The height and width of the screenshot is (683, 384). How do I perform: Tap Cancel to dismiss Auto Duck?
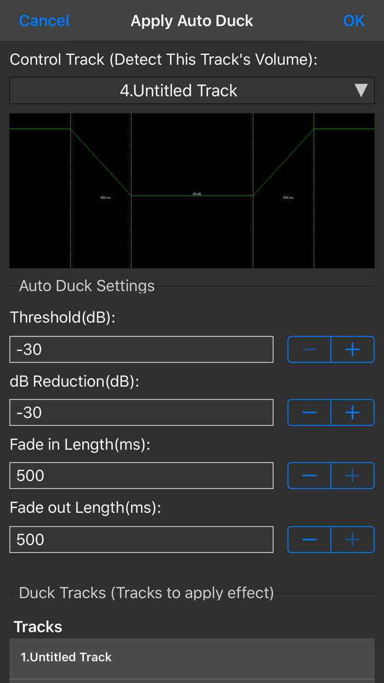(x=44, y=21)
